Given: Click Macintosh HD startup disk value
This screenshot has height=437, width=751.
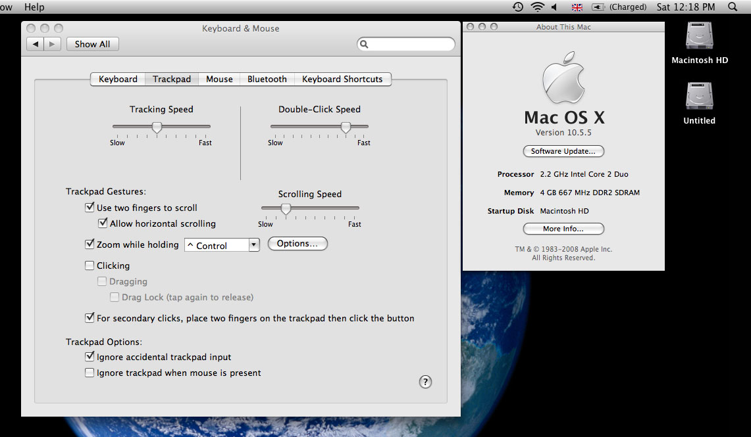Looking at the screenshot, I should tap(564, 211).
